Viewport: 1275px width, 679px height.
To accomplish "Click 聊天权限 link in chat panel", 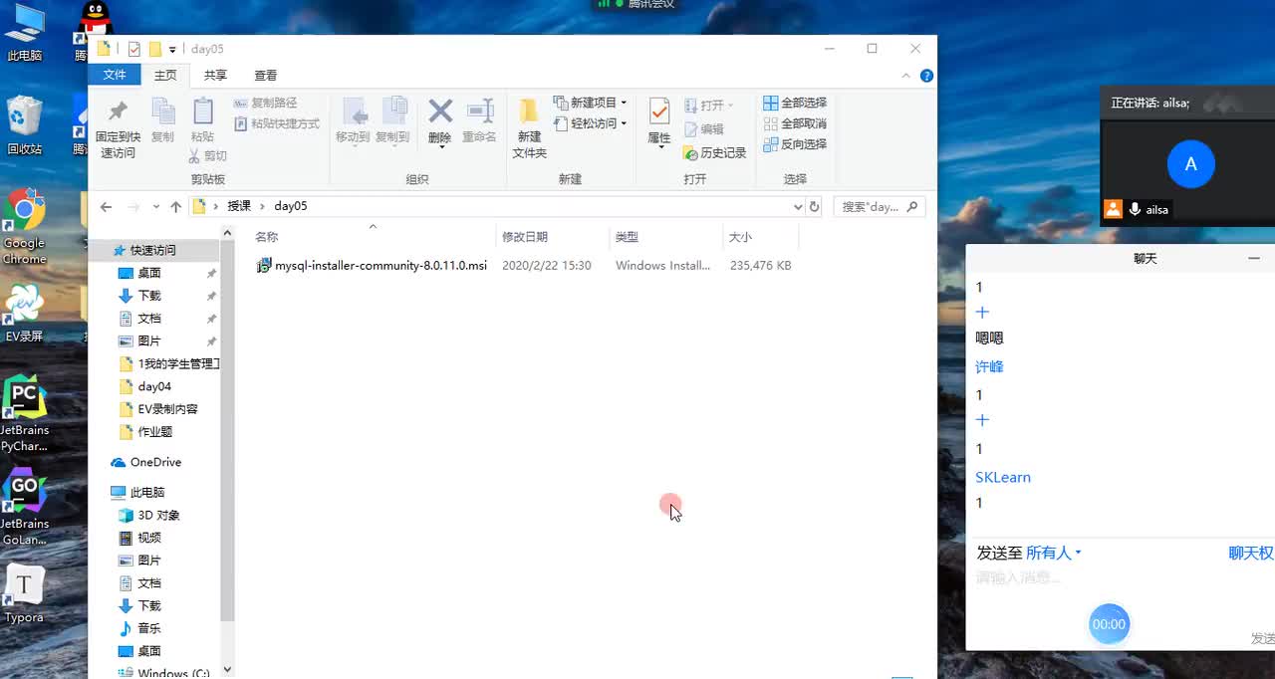I will pyautogui.click(x=1251, y=553).
